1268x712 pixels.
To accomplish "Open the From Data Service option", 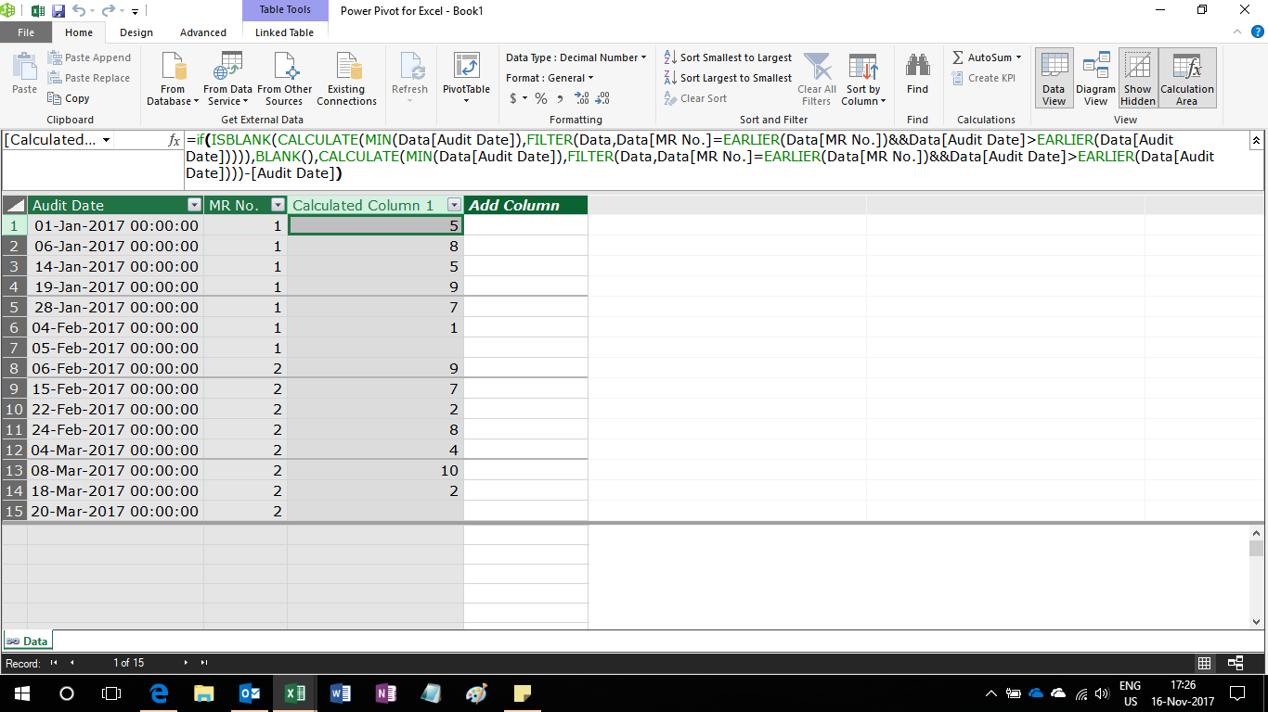I will (227, 79).
